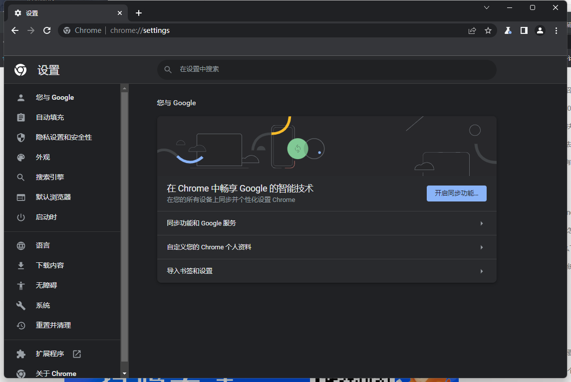Open new tab with plus button
Screen dimensions: 571x382
coord(139,13)
